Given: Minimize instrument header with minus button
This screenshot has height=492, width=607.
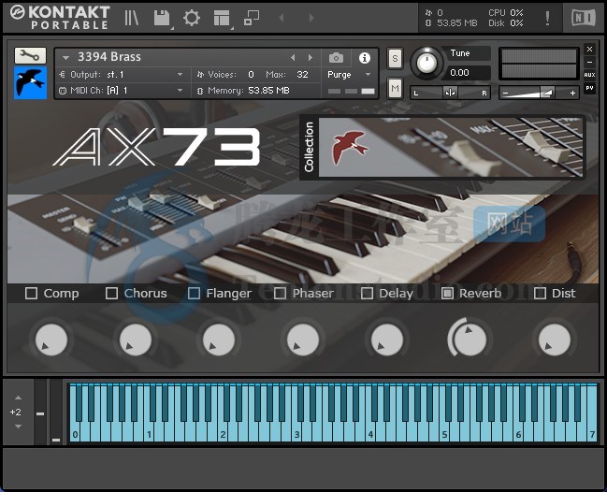Looking at the screenshot, I should point(589,62).
